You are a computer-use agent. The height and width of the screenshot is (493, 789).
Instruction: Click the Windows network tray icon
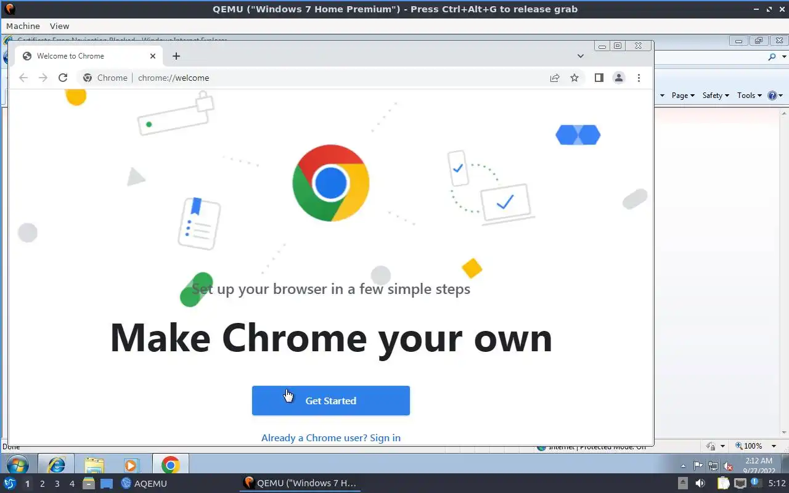[x=713, y=466]
